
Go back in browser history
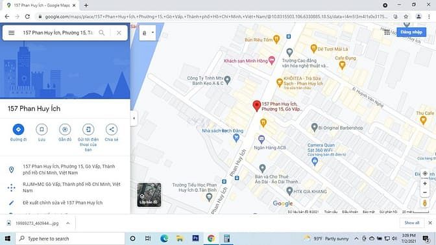pos(7,17)
